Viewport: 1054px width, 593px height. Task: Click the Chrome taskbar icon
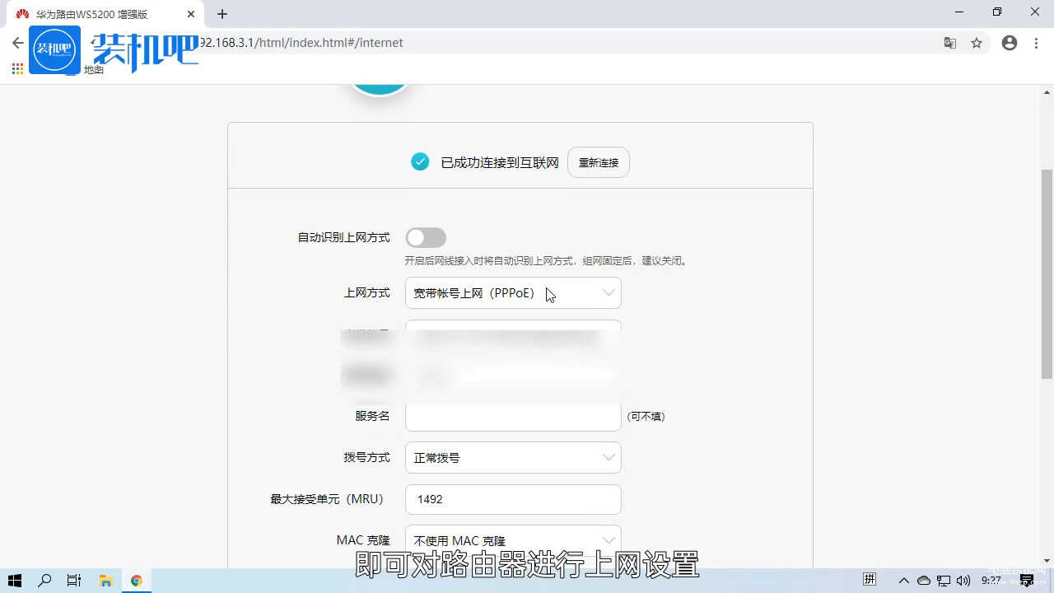click(x=137, y=581)
